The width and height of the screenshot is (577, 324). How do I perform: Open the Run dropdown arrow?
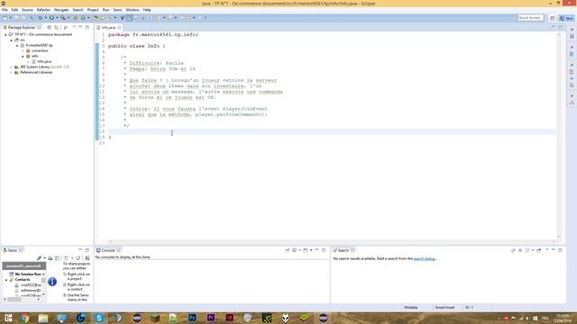tap(57, 18)
